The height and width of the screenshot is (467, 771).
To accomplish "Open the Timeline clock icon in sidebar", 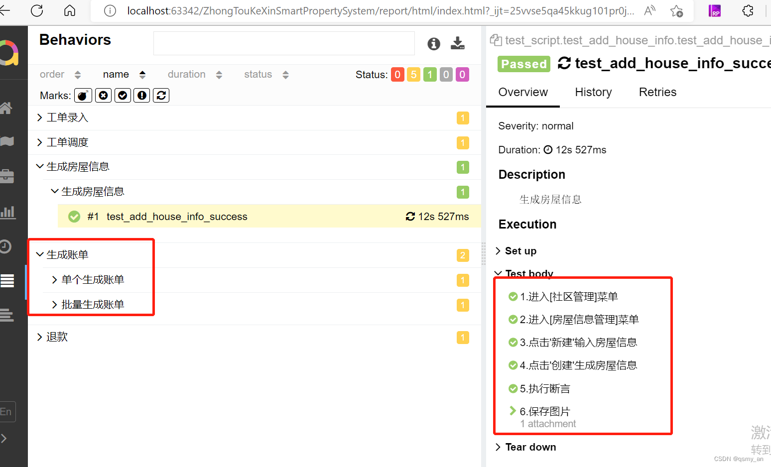I will tap(5, 246).
